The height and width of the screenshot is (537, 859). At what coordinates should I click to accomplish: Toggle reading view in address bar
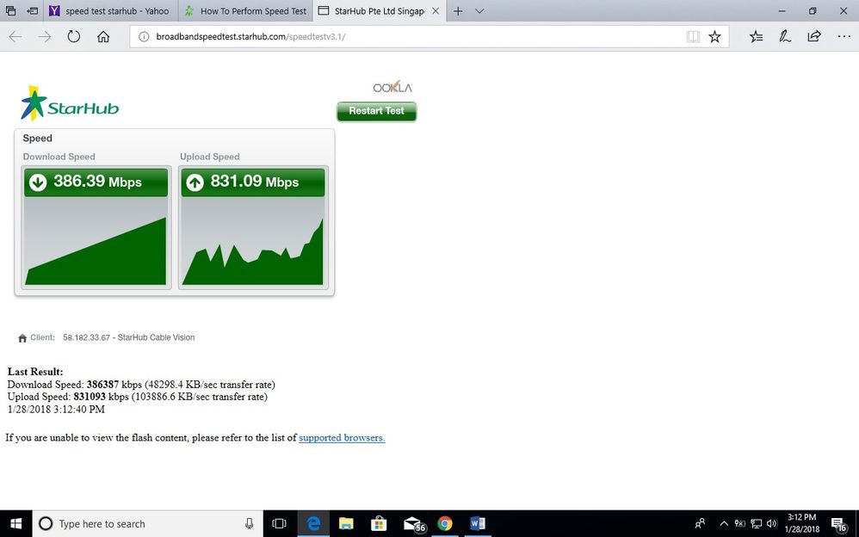point(693,37)
